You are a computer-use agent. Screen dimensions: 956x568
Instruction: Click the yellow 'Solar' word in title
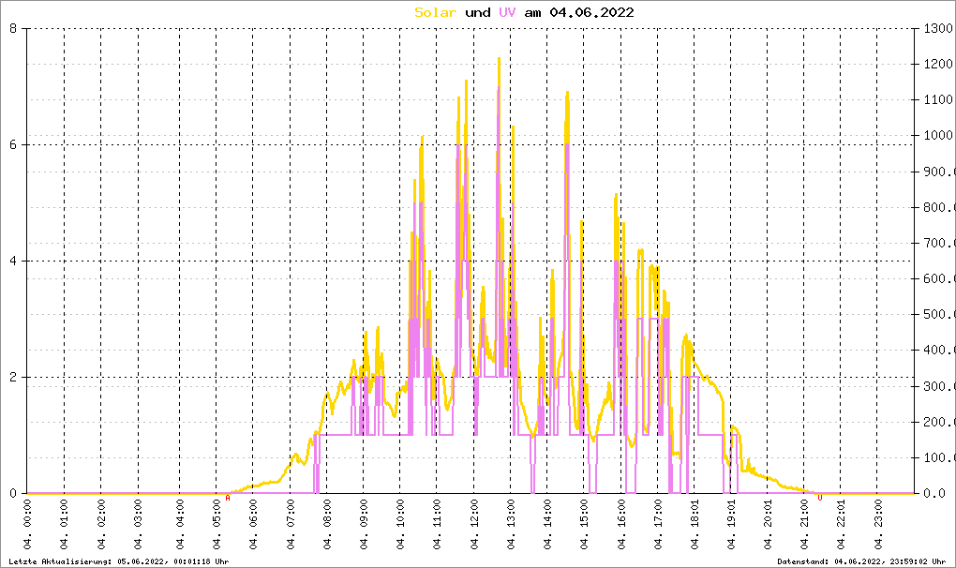(435, 12)
